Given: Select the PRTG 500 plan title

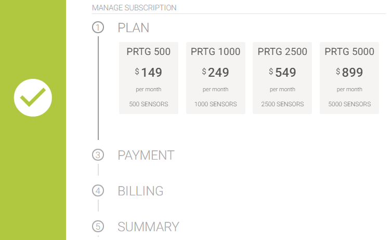Looking at the screenshot, I should [x=149, y=52].
